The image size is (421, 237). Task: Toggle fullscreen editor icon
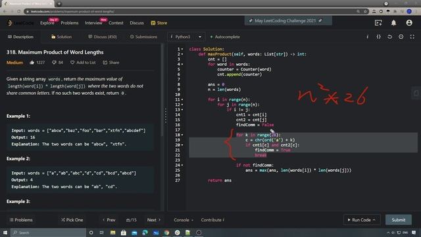[412, 37]
